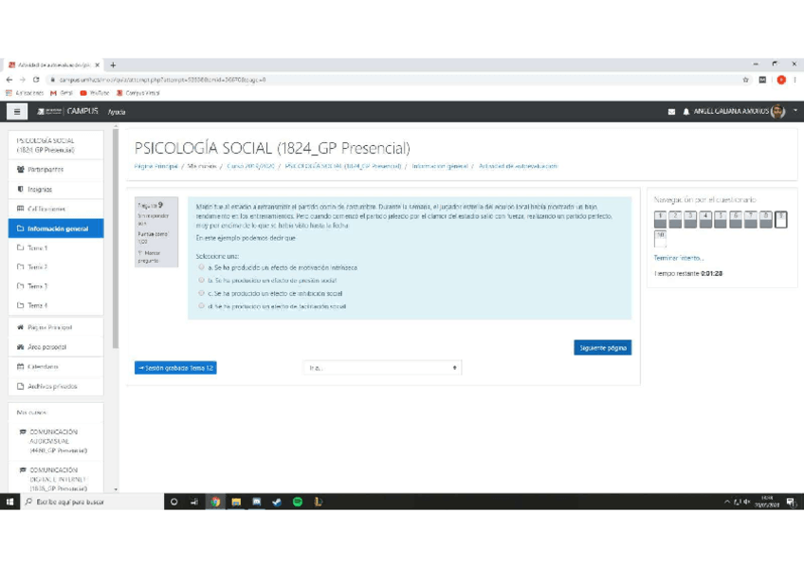804x568 pixels.
Task: Open the Gmail bookmark
Action: tap(62, 93)
